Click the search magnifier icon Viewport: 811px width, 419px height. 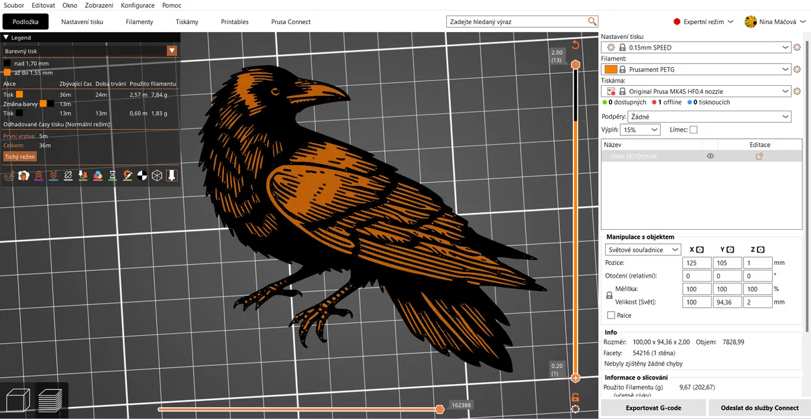point(592,21)
